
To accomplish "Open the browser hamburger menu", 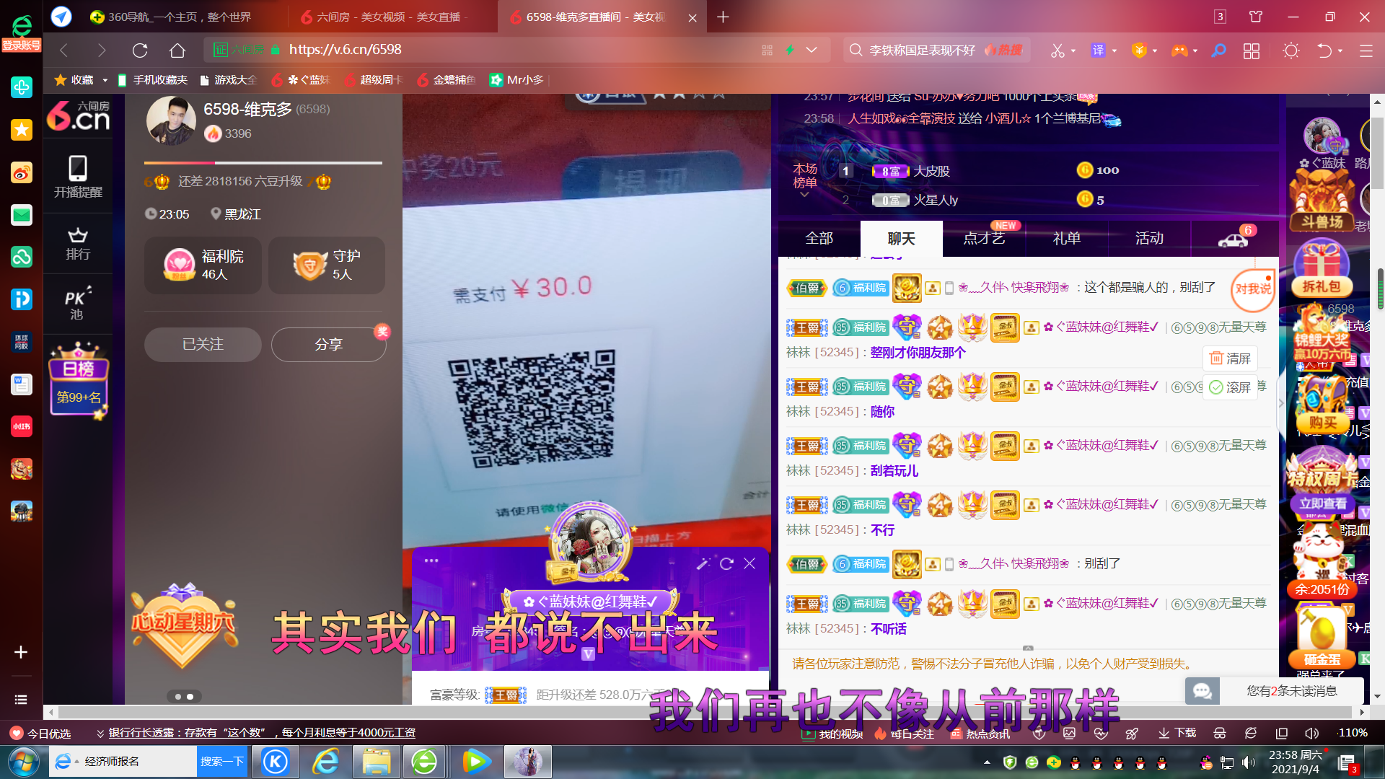I will pyautogui.click(x=1366, y=50).
